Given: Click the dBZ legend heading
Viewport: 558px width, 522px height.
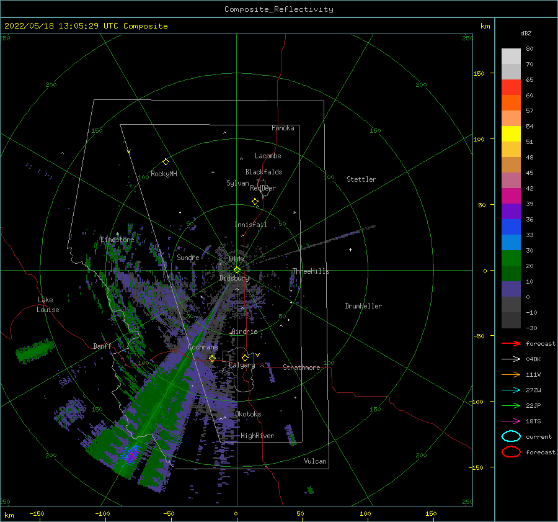Looking at the screenshot, I should click(526, 33).
